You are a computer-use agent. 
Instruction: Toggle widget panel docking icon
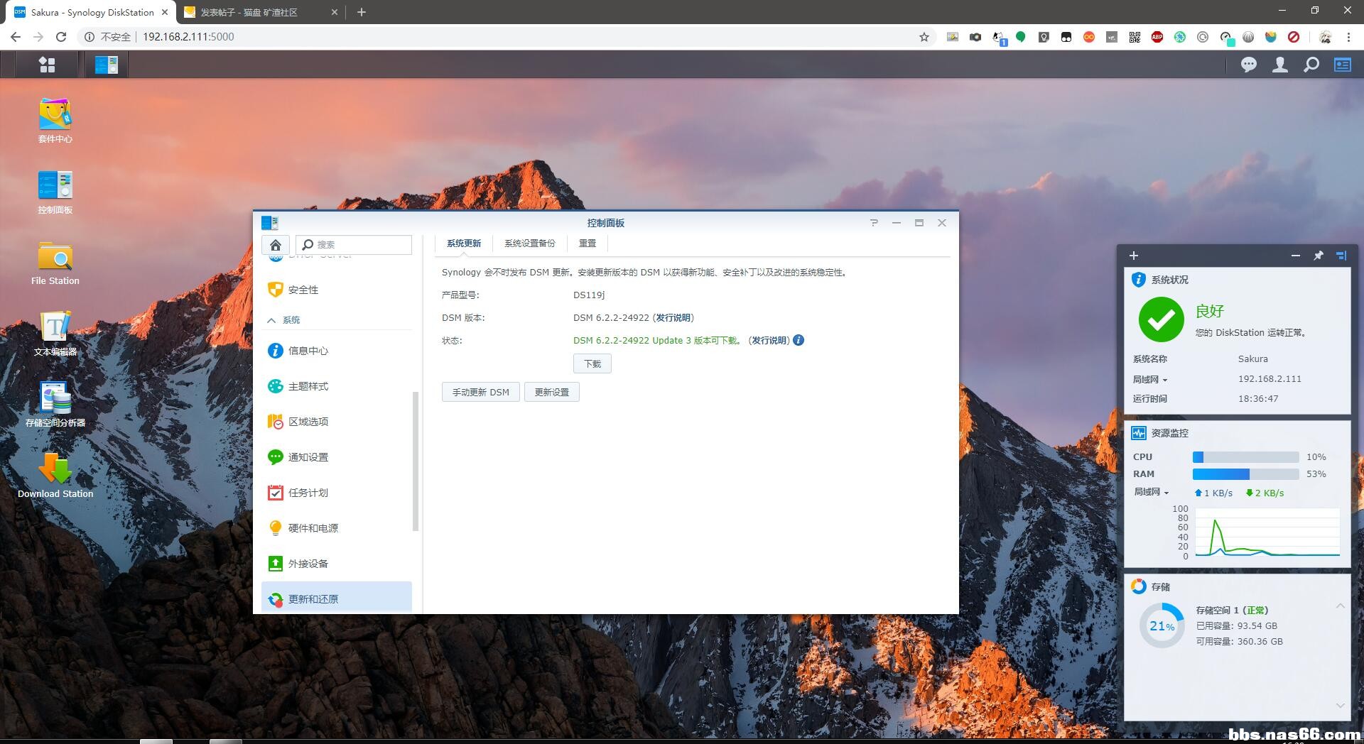(x=1341, y=256)
